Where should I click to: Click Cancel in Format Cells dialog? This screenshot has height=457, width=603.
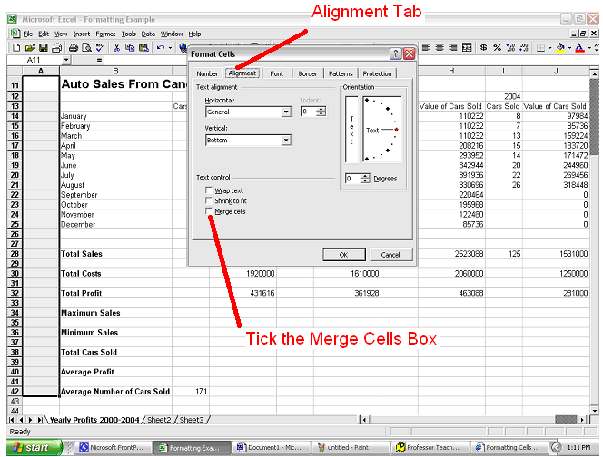[x=390, y=254]
